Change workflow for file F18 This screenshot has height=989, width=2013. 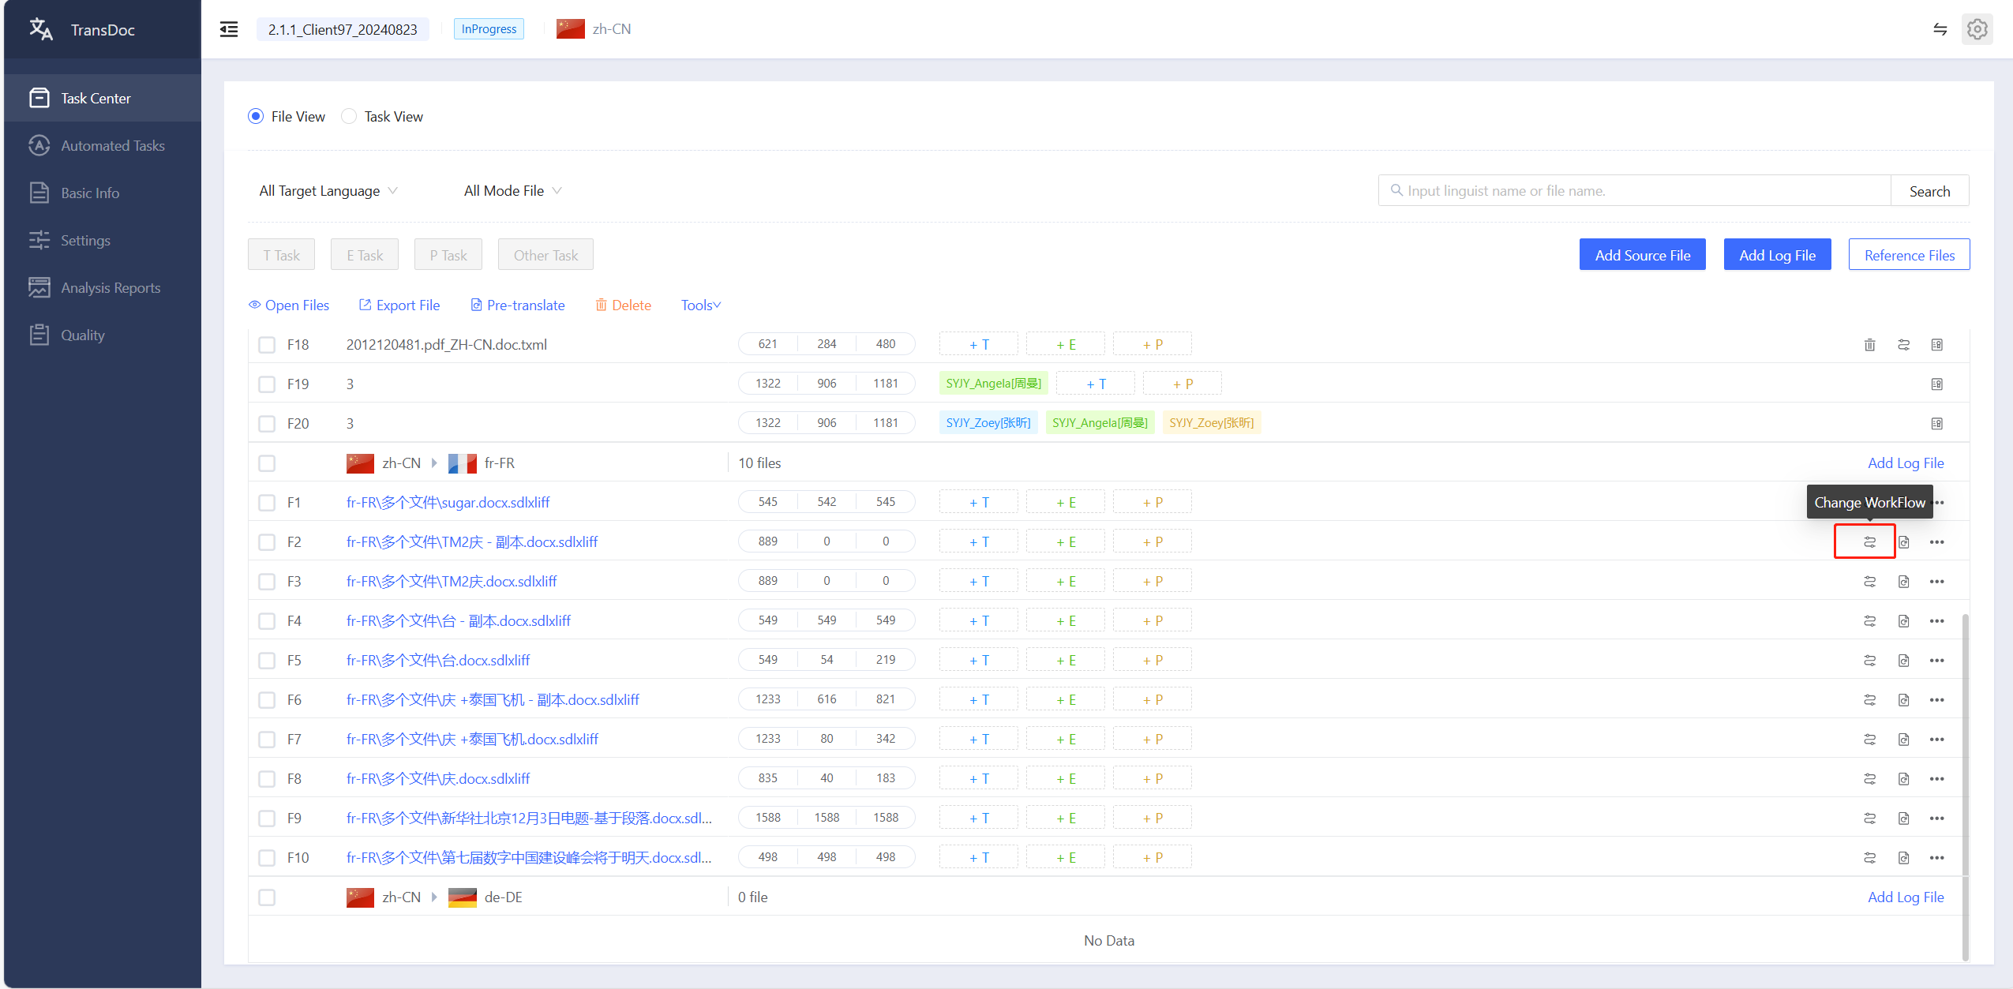point(1903,344)
